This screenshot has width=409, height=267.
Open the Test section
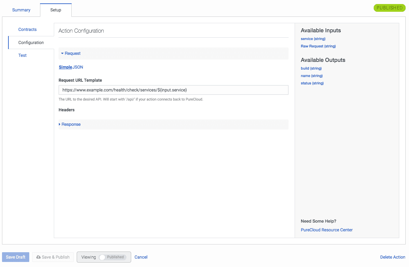coord(22,55)
